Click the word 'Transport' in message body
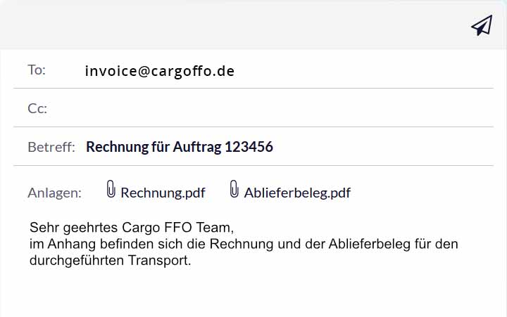 coord(161,261)
